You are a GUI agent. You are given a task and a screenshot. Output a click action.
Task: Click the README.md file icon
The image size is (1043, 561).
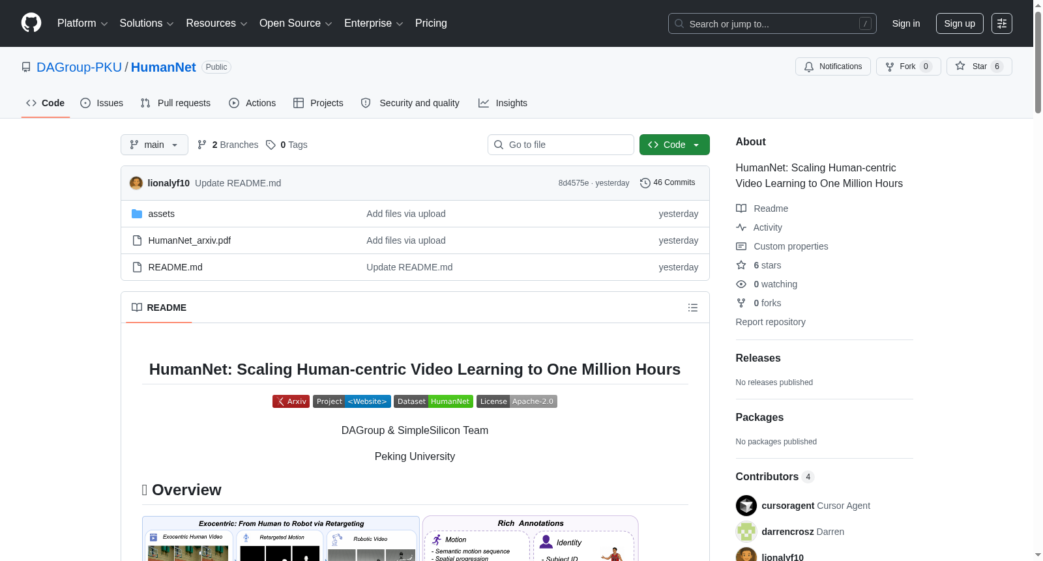click(137, 267)
